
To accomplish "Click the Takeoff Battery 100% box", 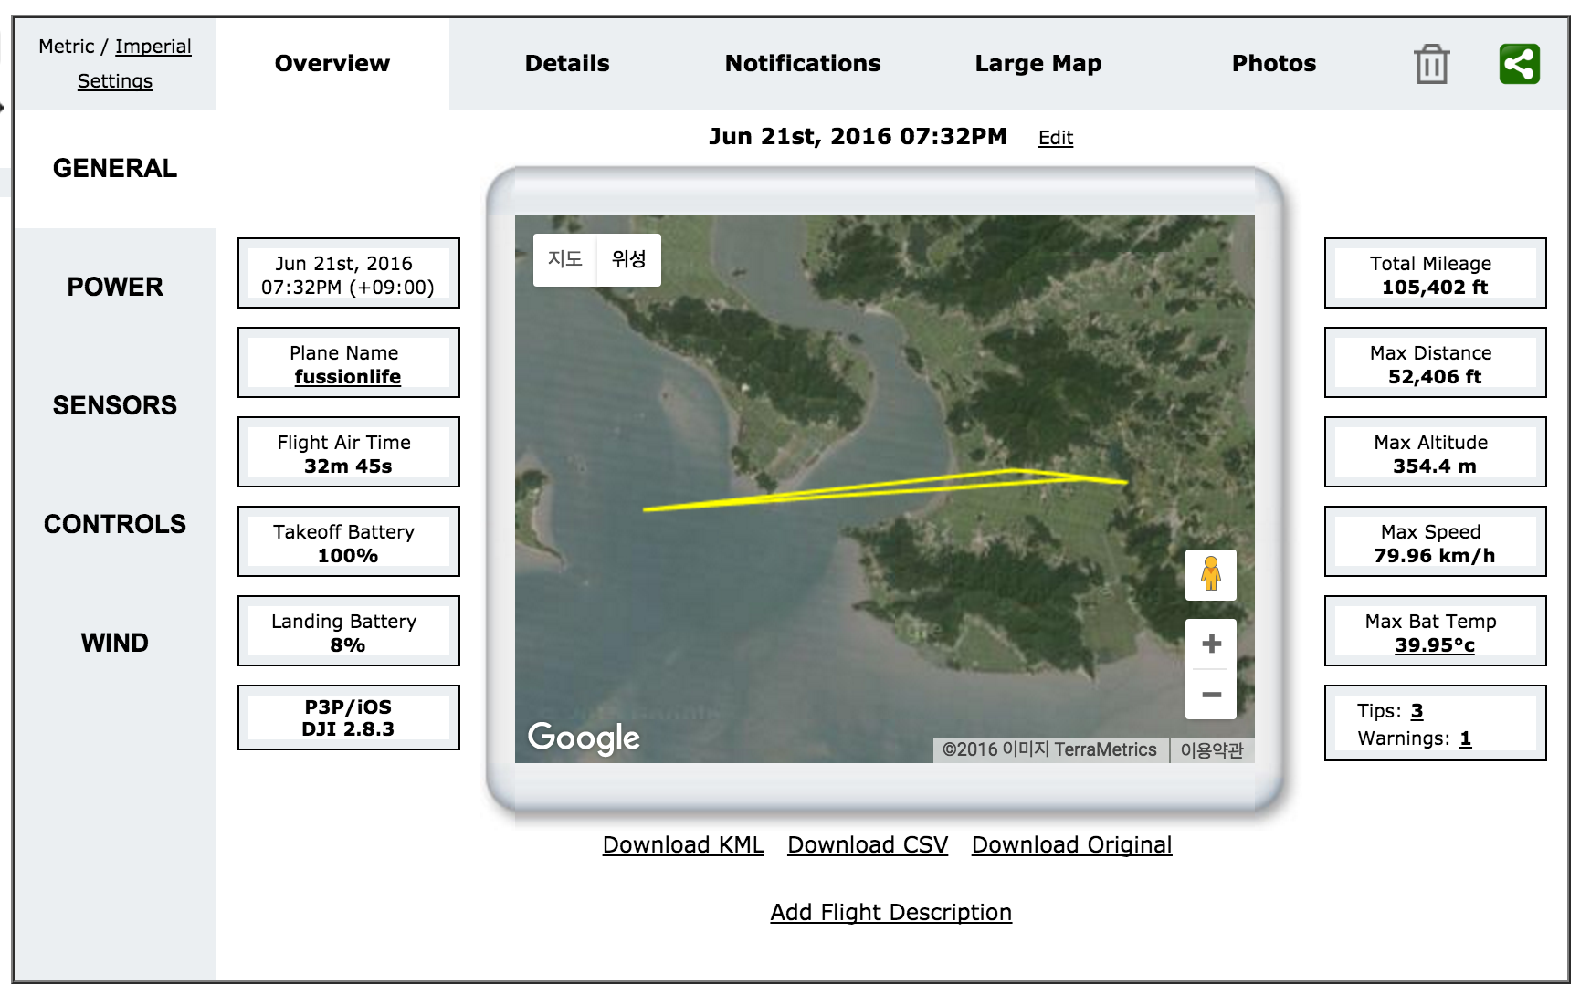I will 348,541.
